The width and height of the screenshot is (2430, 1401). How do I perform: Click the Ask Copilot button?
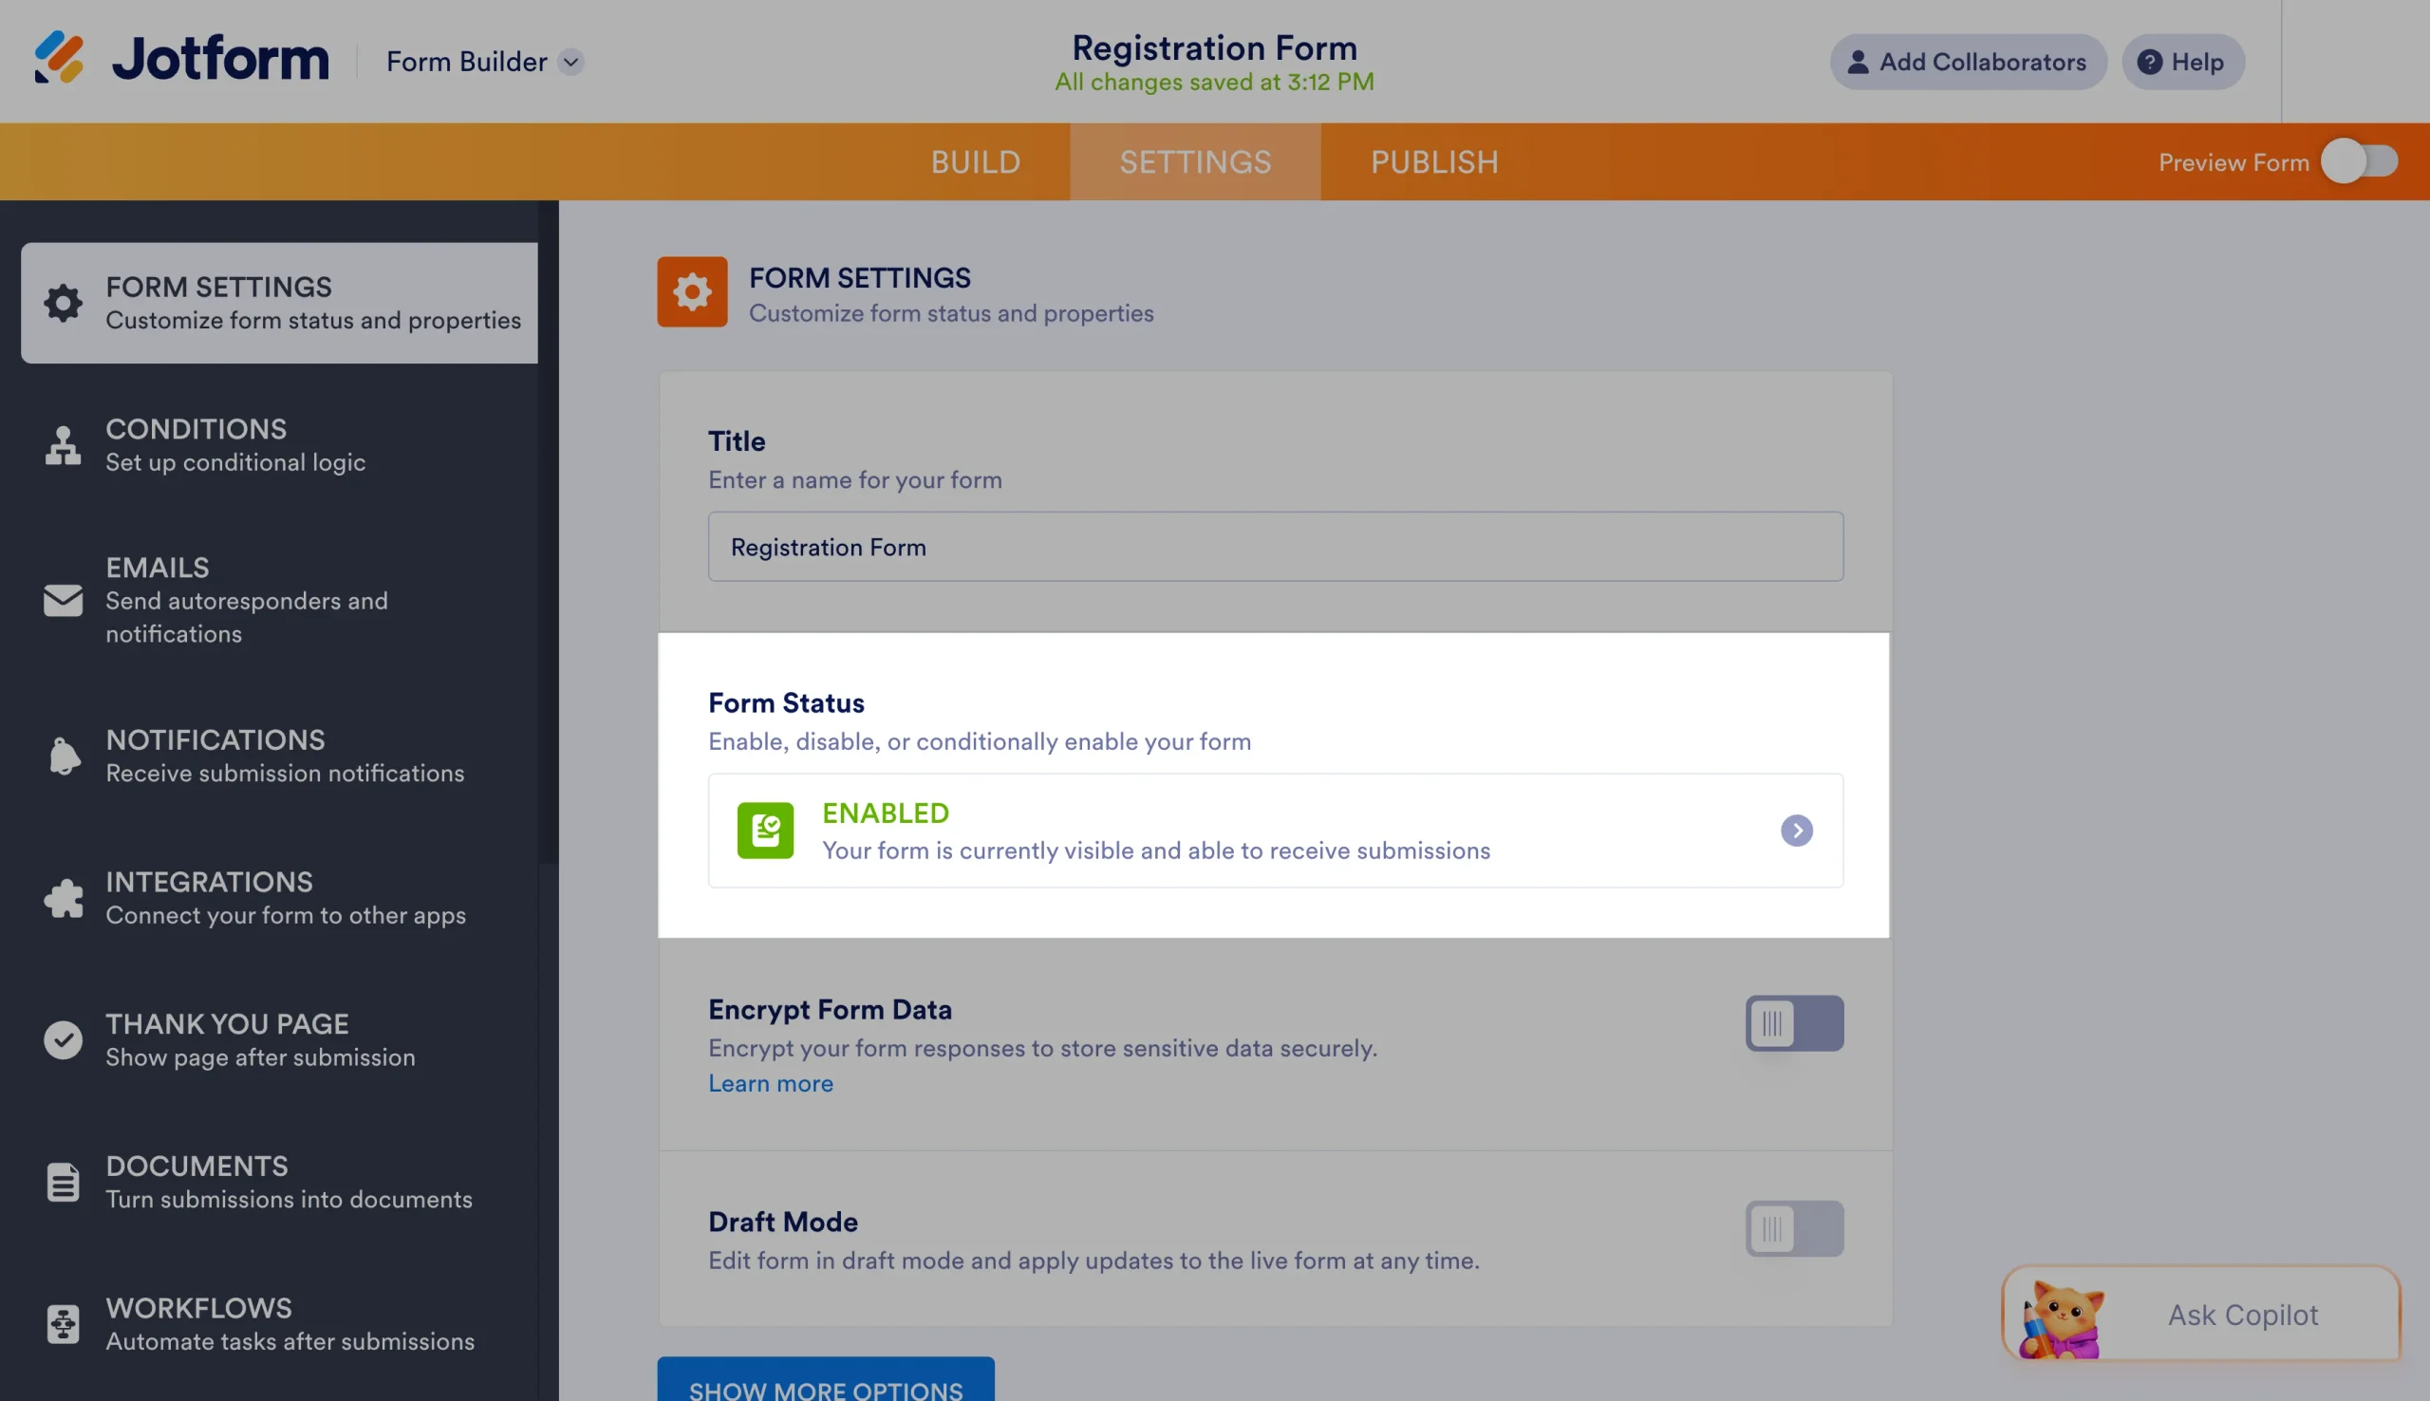tap(2201, 1315)
